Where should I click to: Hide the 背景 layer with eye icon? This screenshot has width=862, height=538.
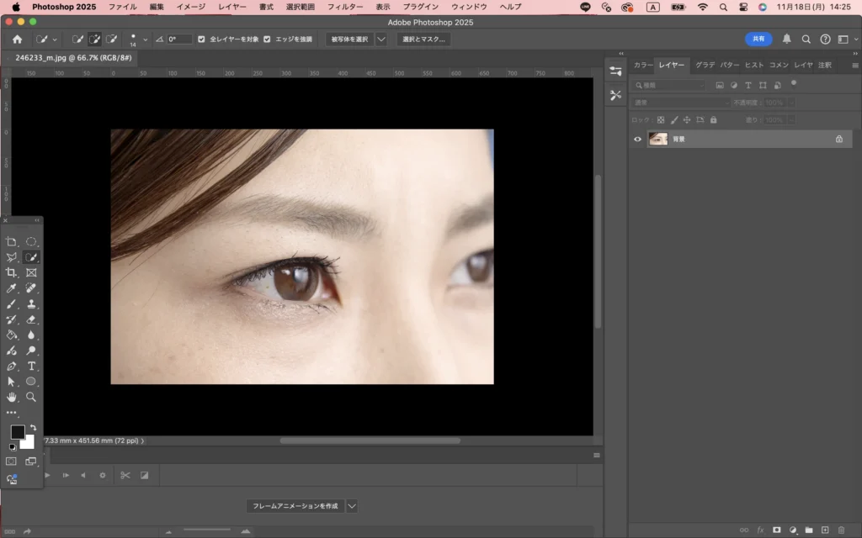(x=637, y=140)
